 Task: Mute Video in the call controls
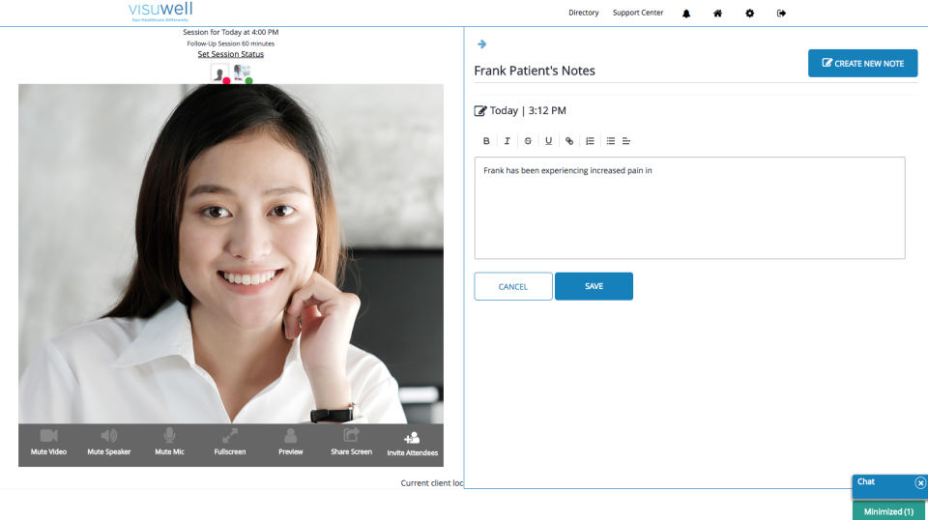pyautogui.click(x=48, y=443)
